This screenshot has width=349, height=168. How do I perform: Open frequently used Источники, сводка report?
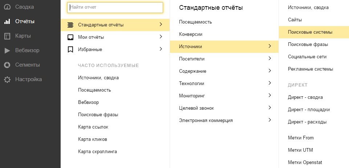(98, 78)
